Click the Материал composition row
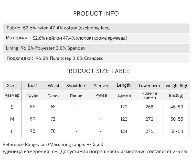 [x=67, y=38]
